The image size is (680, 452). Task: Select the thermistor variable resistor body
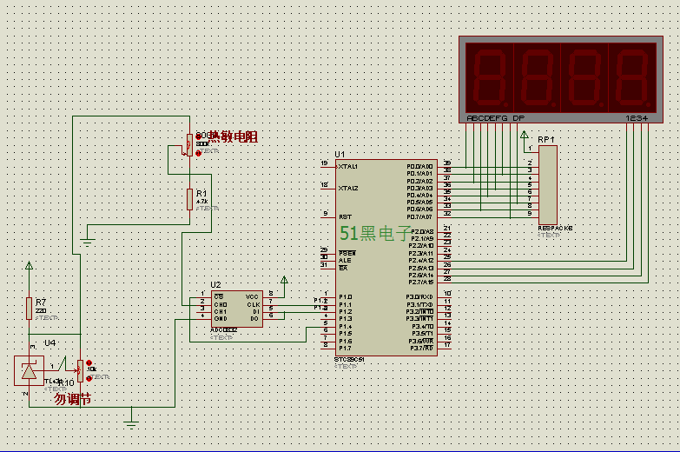tap(189, 144)
